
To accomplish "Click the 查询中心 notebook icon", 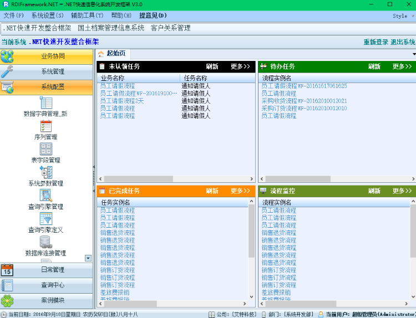I will tap(7, 285).
